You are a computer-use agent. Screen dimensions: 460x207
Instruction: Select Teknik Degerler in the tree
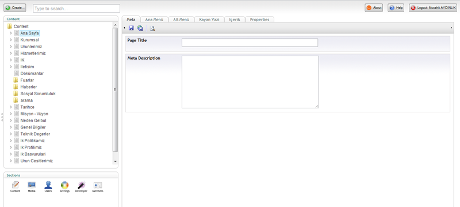point(35,134)
